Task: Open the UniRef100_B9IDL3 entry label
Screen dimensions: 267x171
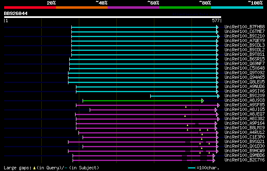Action: pyautogui.click(x=244, y=45)
